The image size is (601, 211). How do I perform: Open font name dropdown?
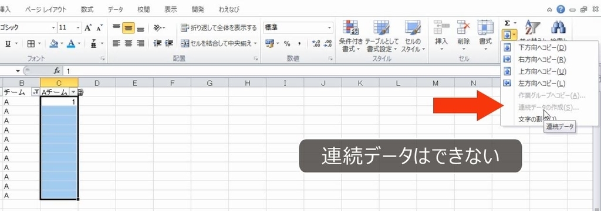click(x=53, y=28)
